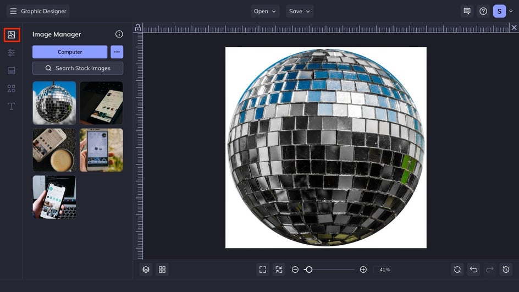This screenshot has height=292, width=519.
Task: Open the Templates panel icon
Action: [12, 70]
